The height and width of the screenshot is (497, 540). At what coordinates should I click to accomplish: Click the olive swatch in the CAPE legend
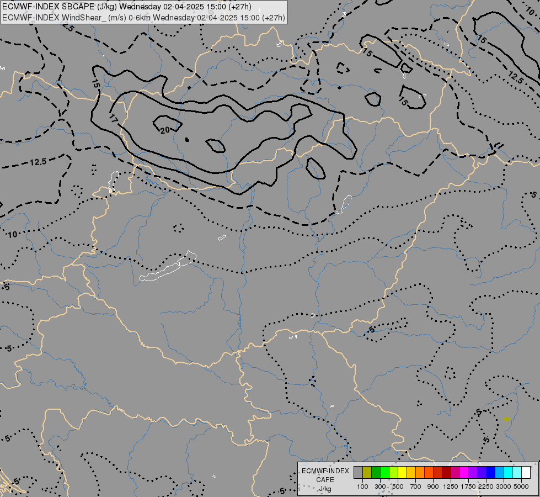tap(367, 473)
